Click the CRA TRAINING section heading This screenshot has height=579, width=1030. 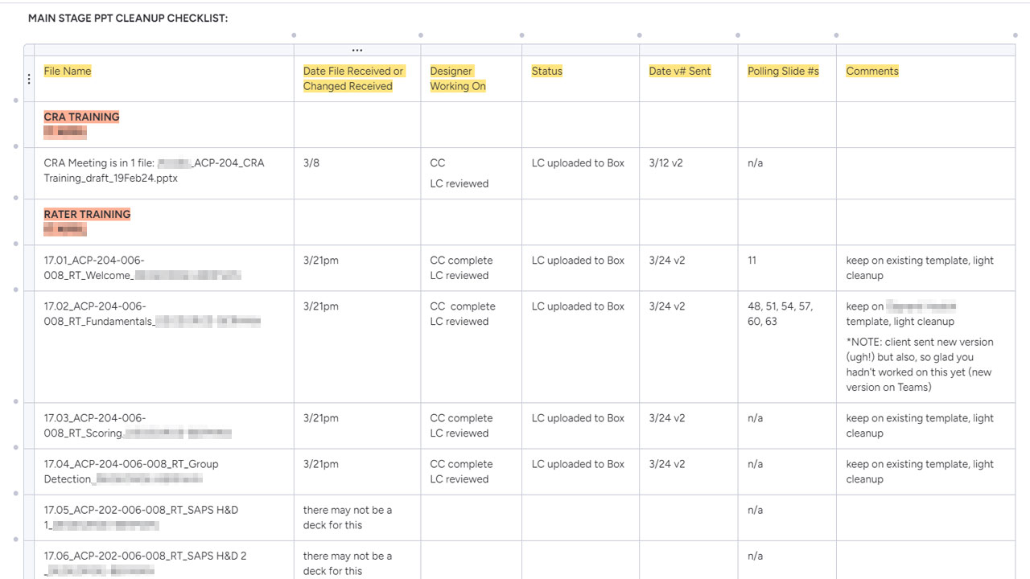pyautogui.click(x=81, y=117)
